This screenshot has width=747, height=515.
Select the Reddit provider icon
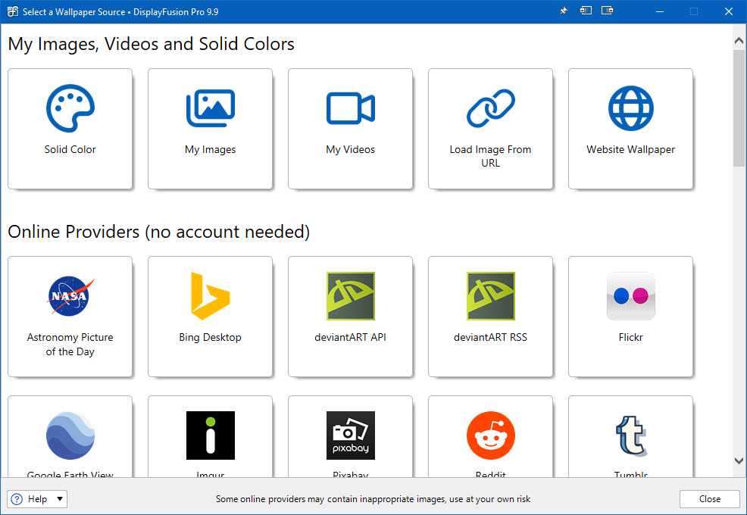point(490,436)
